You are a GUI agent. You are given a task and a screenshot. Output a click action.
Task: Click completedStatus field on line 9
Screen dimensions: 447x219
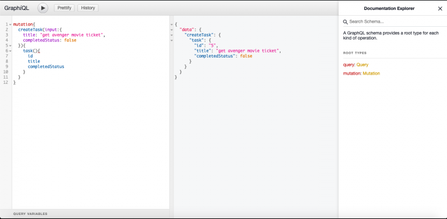46,66
